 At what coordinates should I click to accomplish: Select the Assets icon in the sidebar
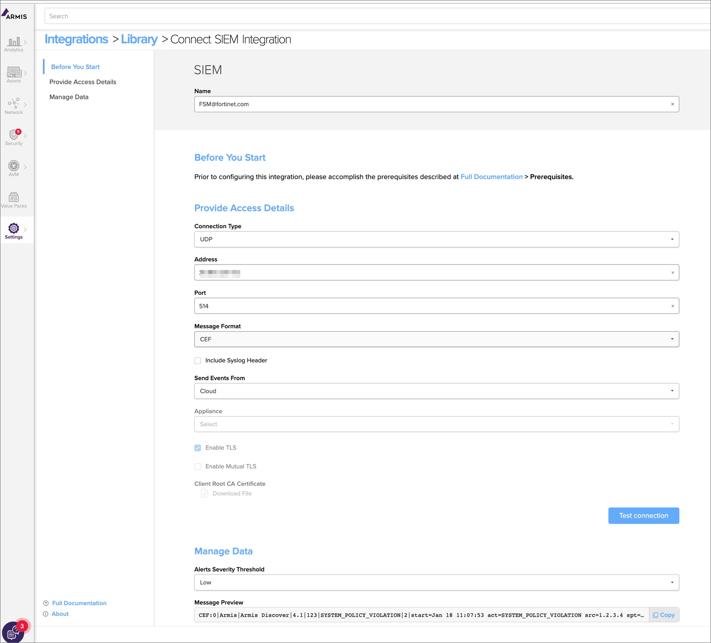click(x=14, y=75)
